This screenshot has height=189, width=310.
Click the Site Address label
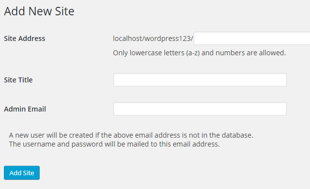pos(25,38)
